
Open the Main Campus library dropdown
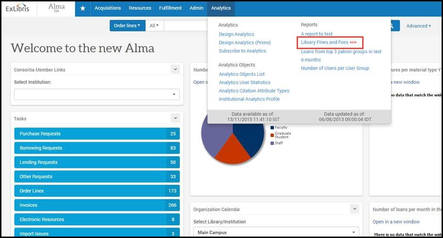coord(276,232)
